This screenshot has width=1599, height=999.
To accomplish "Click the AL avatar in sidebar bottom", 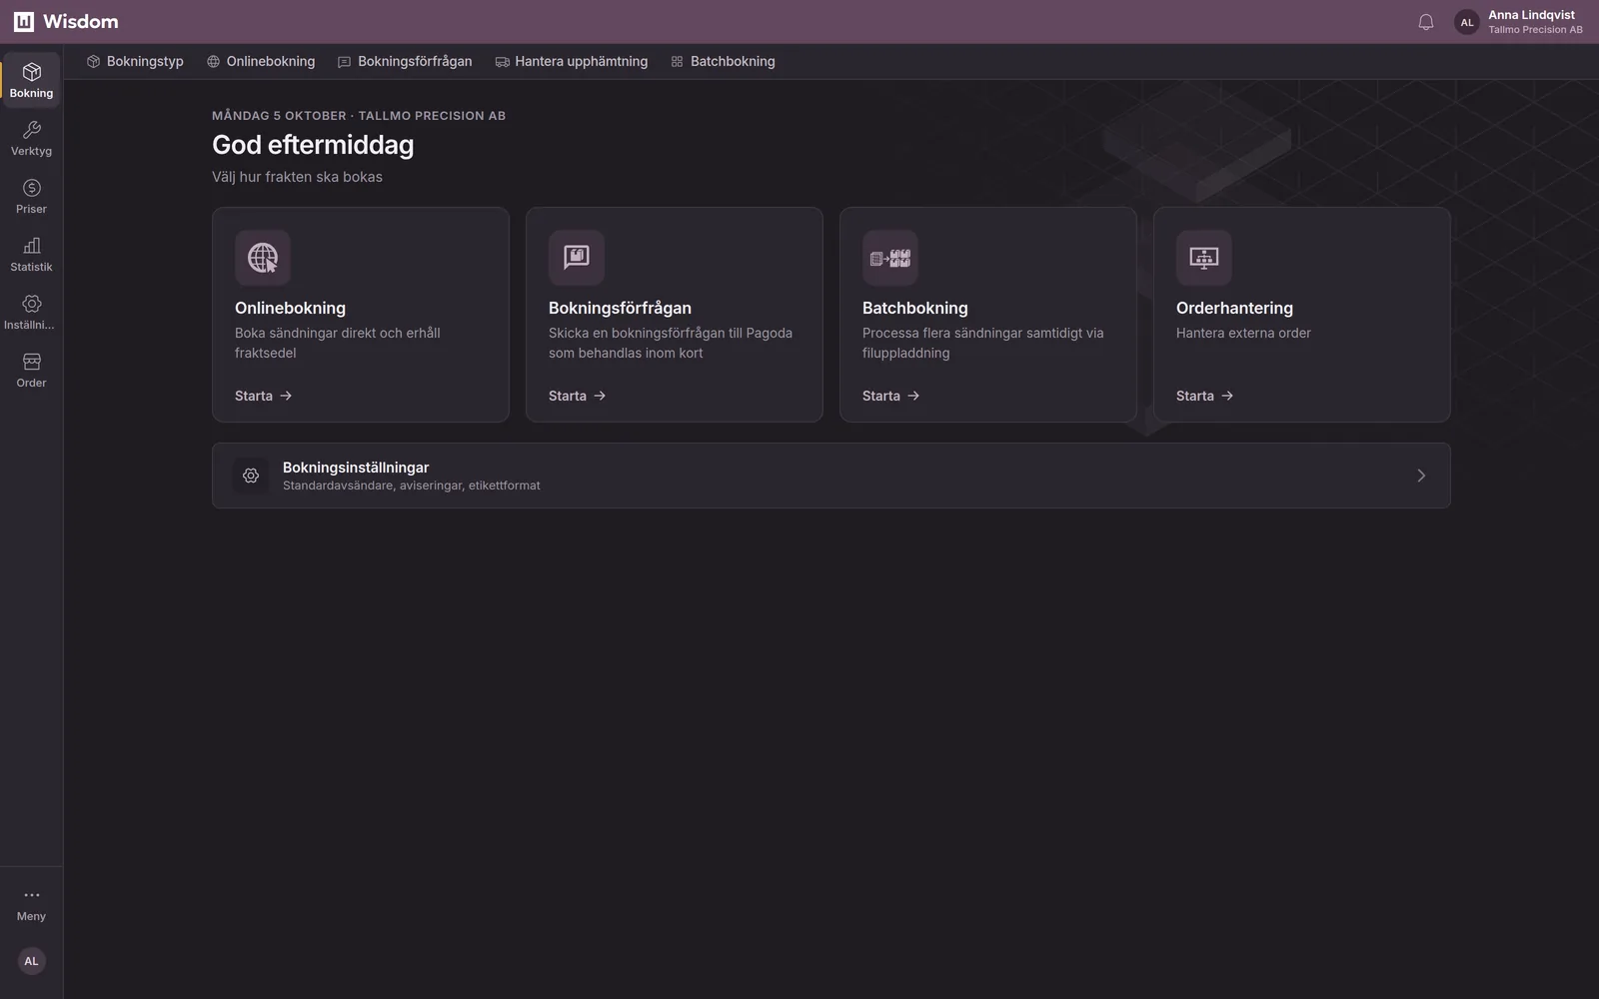I will pos(31,961).
